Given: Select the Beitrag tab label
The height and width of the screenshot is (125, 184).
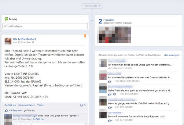Looking at the screenshot, I should click(x=13, y=19).
